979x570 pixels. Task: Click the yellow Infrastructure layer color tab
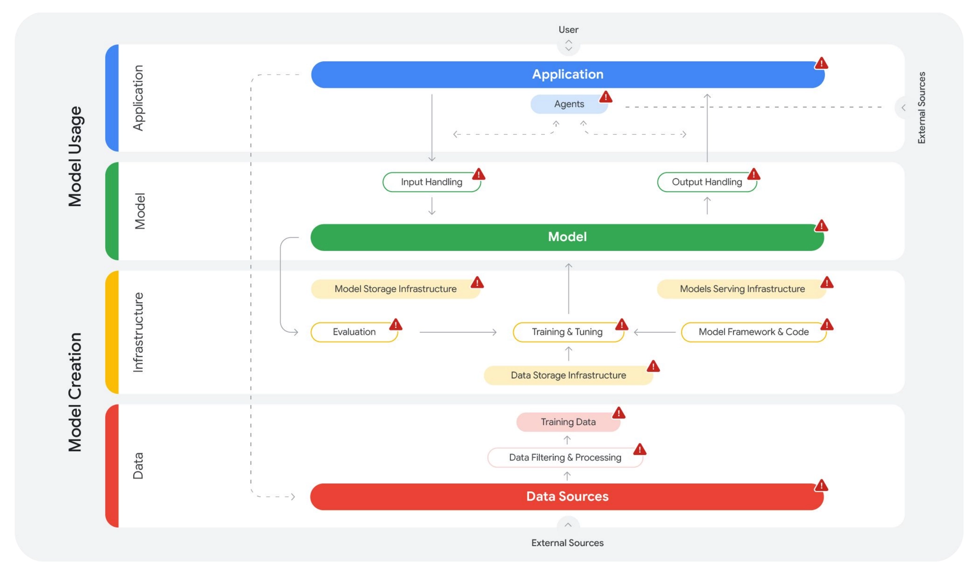[112, 332]
